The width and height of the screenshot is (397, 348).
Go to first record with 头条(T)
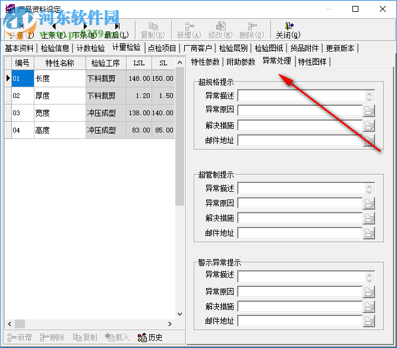[x=21, y=30]
